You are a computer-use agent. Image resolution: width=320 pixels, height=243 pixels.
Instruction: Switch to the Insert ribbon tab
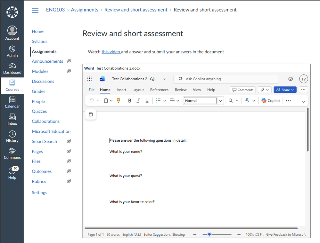pyautogui.click(x=121, y=90)
